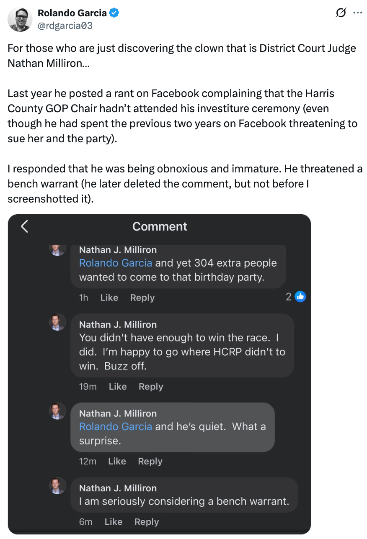
Task: Click Rolando Garcia's profile avatar
Action: 20,19
